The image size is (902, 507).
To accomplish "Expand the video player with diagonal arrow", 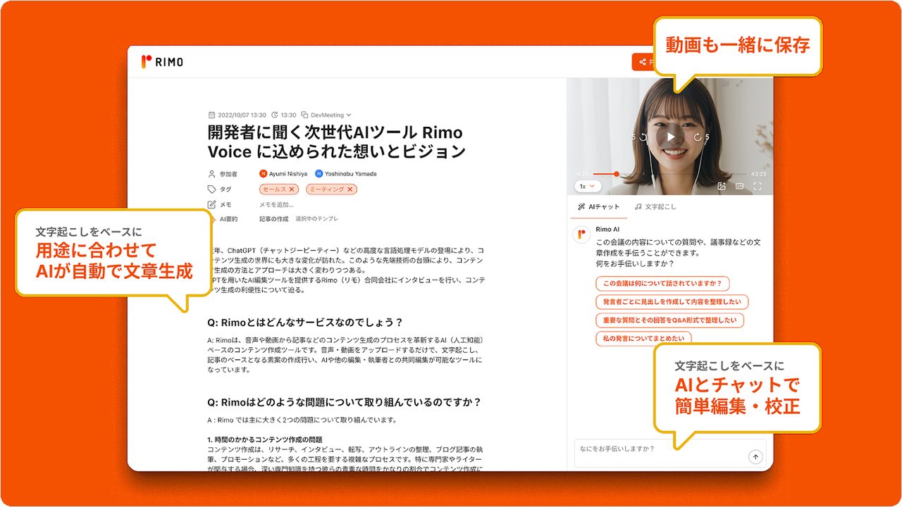I will 739,84.
